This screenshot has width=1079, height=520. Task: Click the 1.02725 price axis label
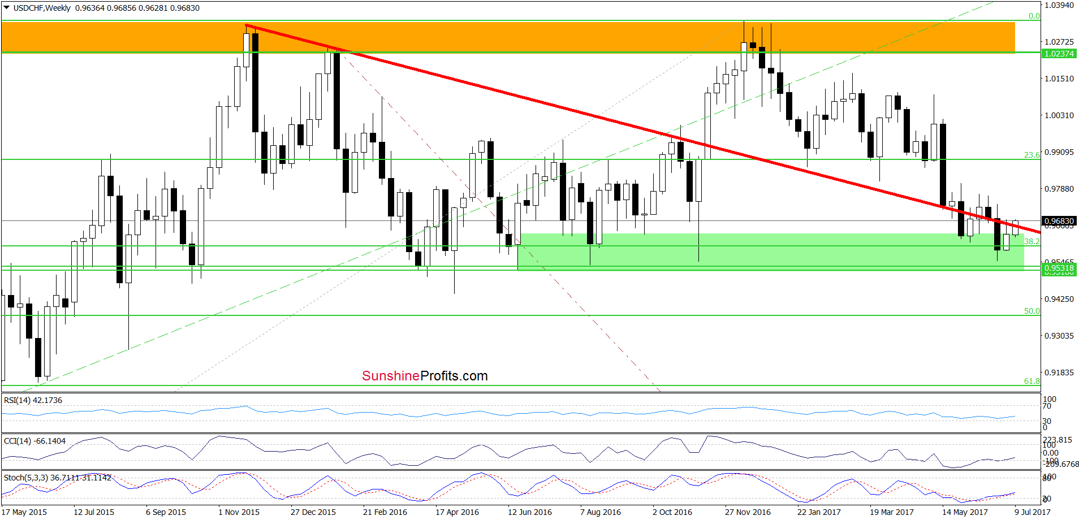1059,42
